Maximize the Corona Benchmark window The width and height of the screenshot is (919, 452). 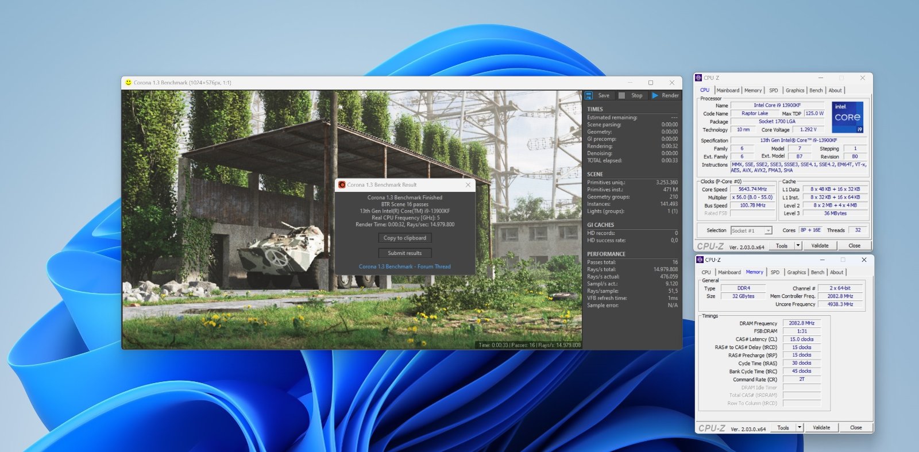[x=651, y=83]
